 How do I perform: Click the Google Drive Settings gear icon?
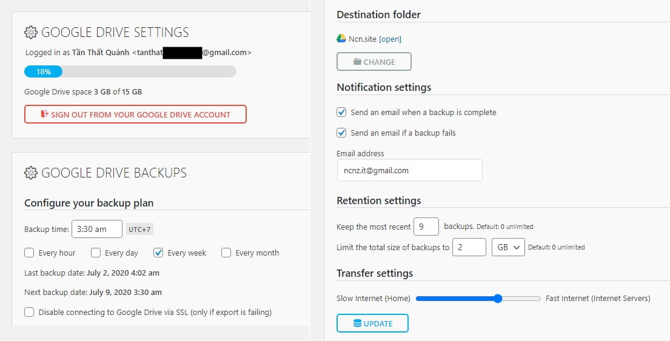(31, 32)
